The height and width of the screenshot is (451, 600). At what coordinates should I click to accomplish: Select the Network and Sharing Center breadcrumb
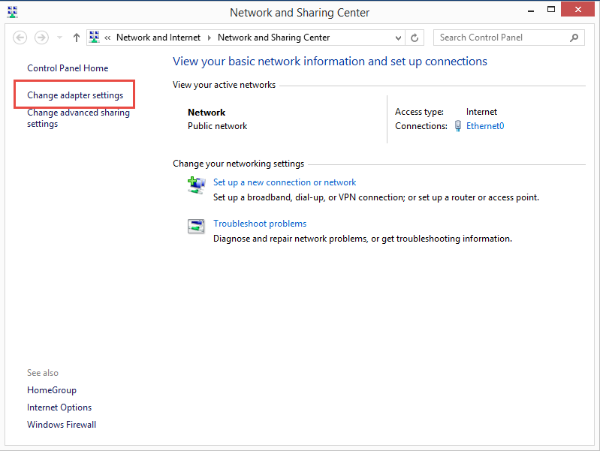coord(273,38)
